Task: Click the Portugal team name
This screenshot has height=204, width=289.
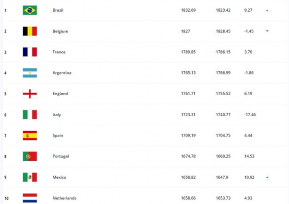Action: 60,156
